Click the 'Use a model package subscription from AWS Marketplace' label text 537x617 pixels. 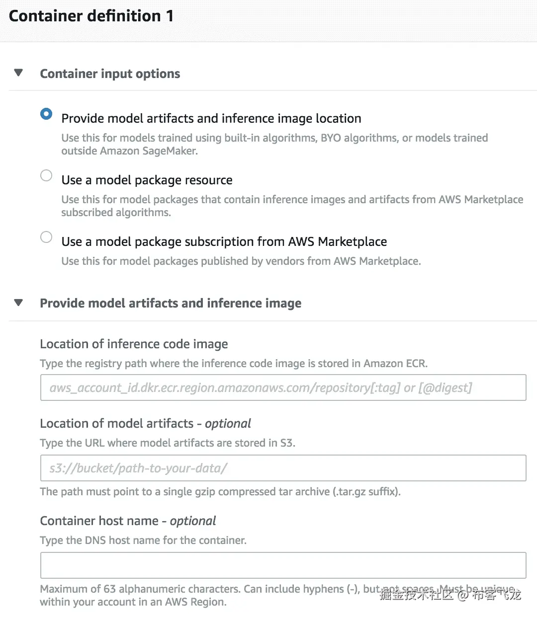[224, 241]
